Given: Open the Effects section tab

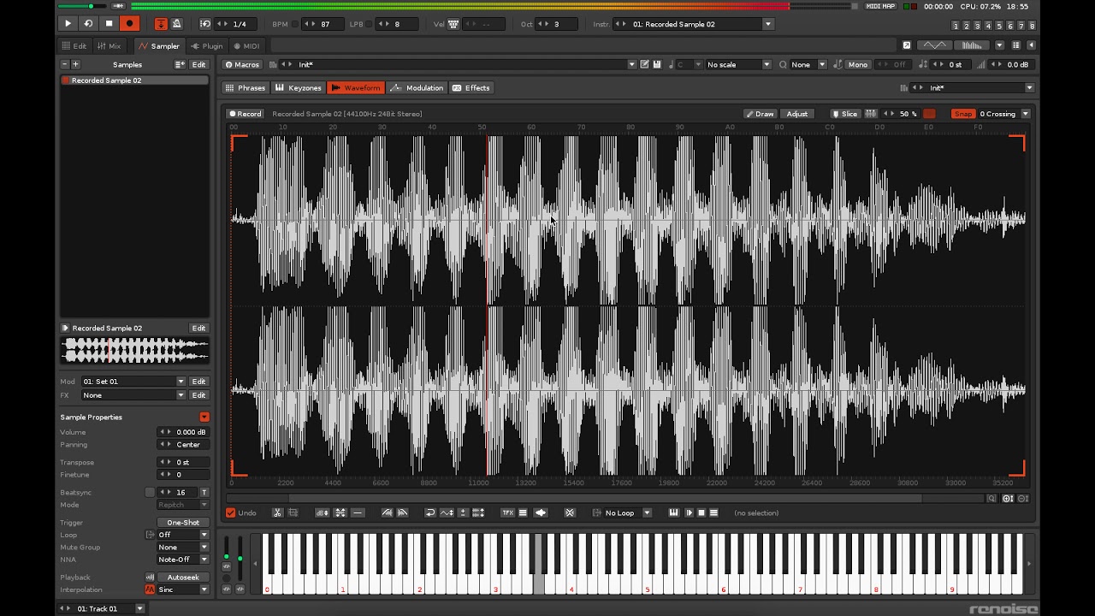Looking at the screenshot, I should point(471,88).
